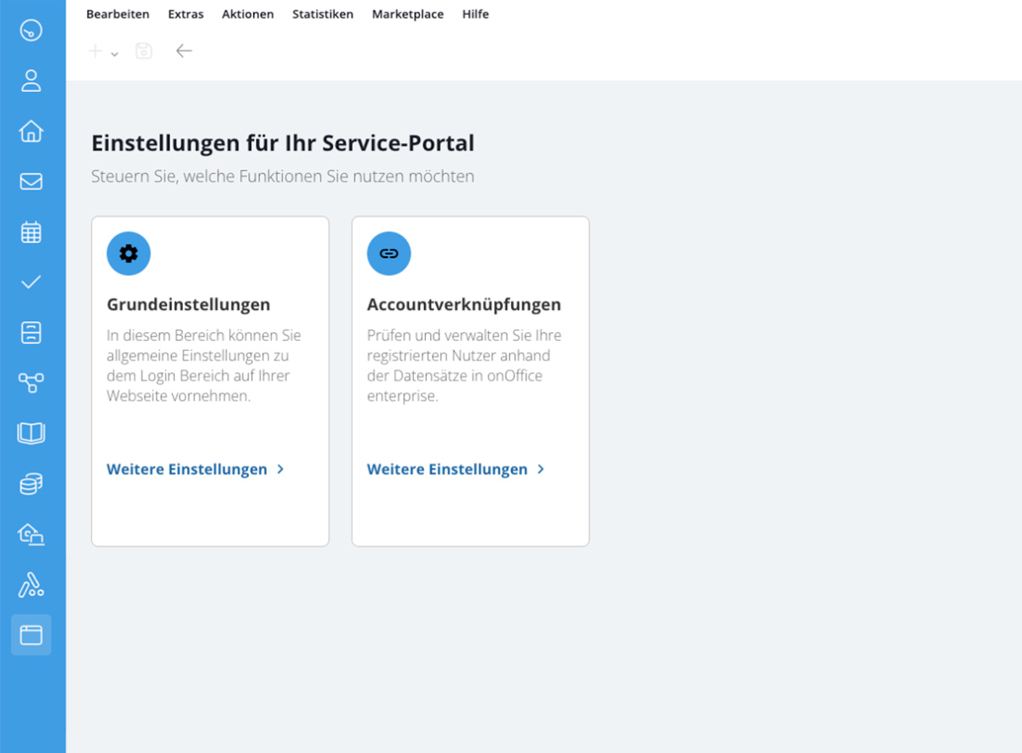
Task: Click the Grundeinstellungen card title
Action: [x=188, y=304]
